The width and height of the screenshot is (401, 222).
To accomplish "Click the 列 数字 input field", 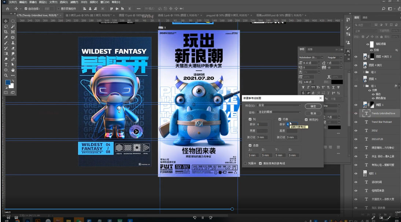I will click(262, 125).
